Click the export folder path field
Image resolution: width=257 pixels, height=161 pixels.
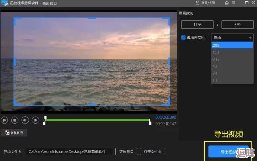69,151
